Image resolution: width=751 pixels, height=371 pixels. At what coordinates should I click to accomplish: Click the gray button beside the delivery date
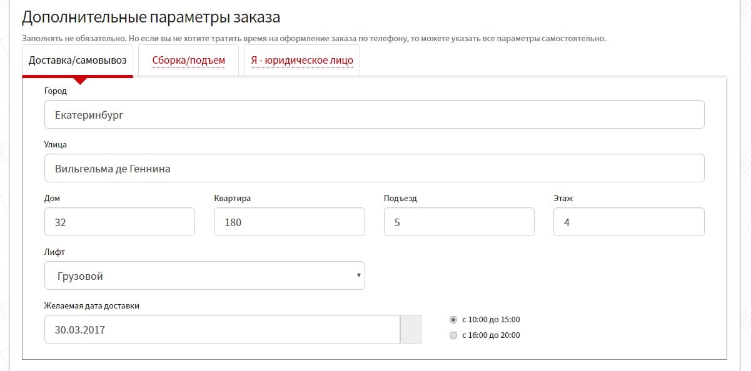pyautogui.click(x=410, y=329)
